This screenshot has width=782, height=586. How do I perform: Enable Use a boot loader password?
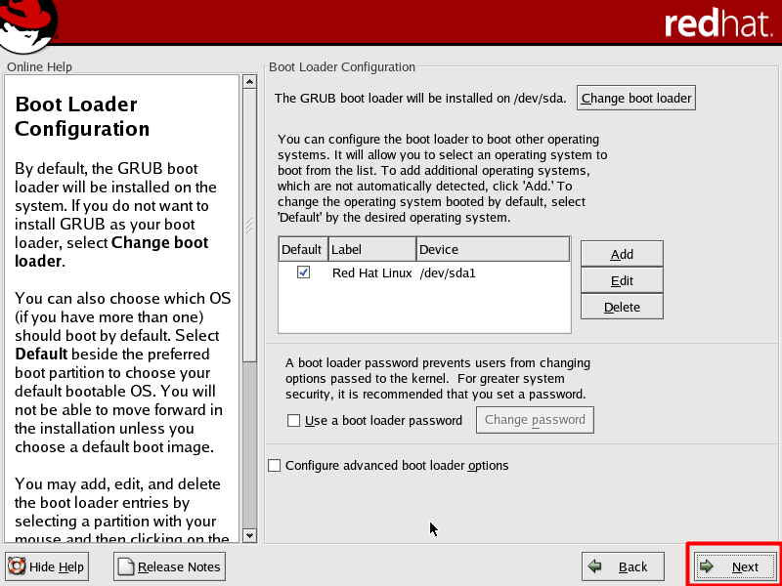(x=294, y=421)
